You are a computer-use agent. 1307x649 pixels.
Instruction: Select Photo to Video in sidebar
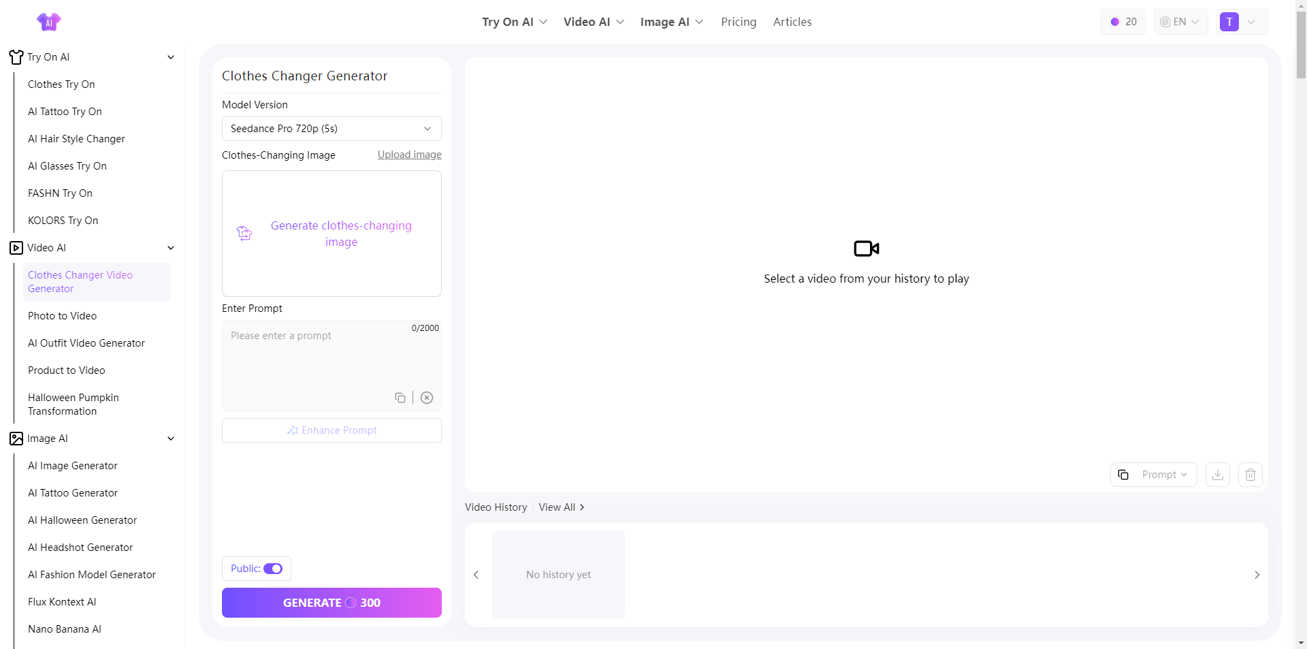[63, 316]
